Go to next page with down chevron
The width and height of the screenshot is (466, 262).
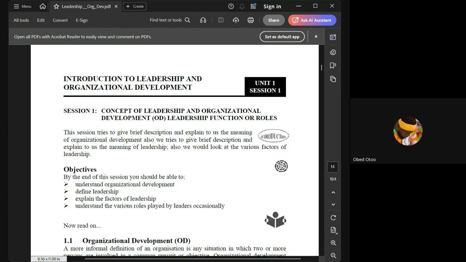pyautogui.click(x=333, y=204)
